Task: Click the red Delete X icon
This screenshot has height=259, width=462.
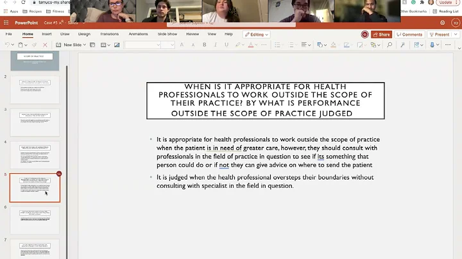Action: click(45, 45)
